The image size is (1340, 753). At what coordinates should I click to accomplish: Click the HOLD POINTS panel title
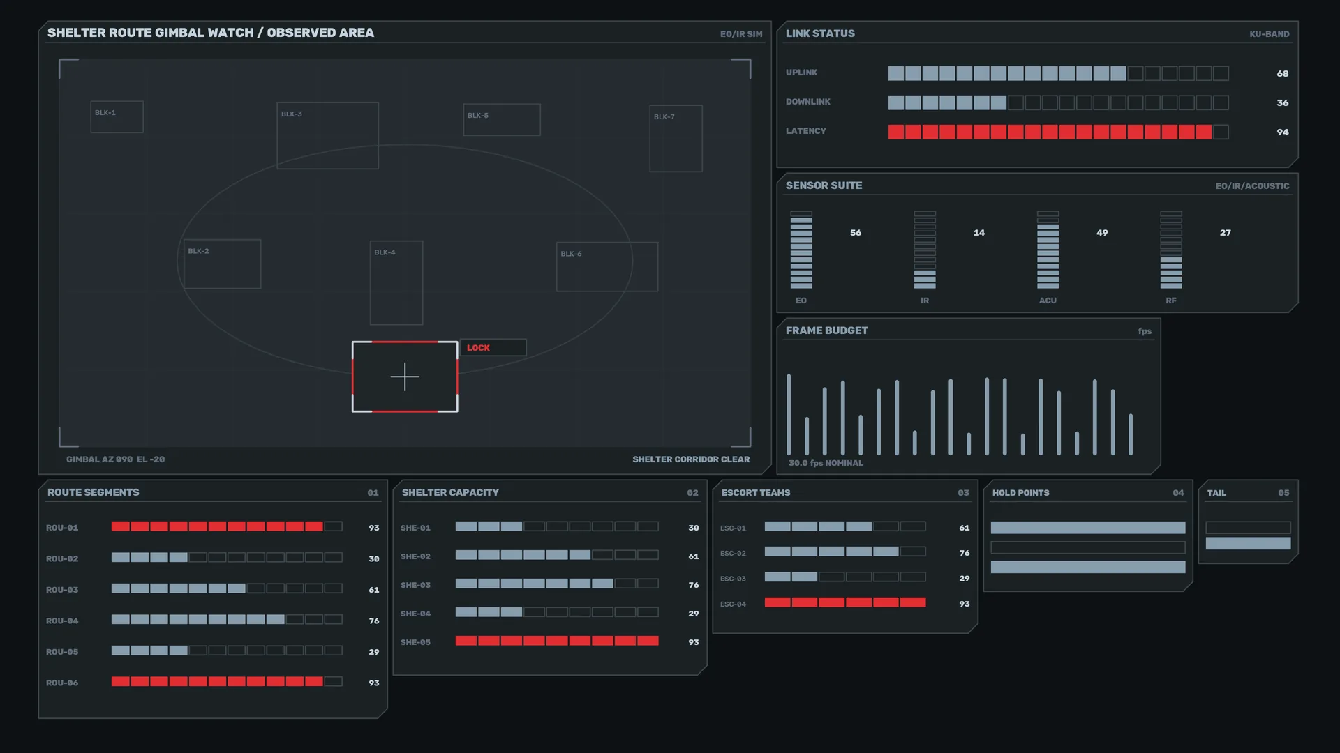(x=1020, y=493)
